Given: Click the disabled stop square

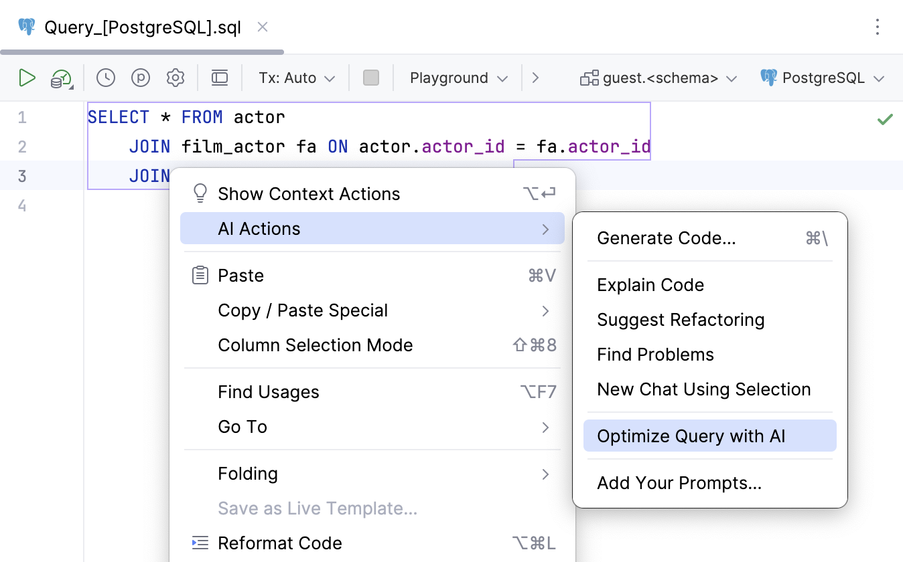Looking at the screenshot, I should click(371, 78).
